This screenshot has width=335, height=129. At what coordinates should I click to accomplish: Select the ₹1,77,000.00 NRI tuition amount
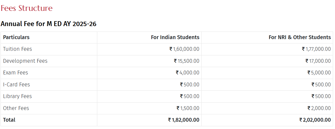pyautogui.click(x=316, y=49)
